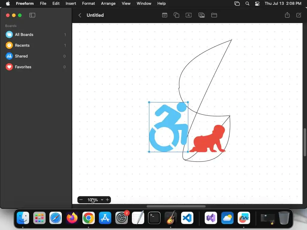Open Visual Studio Code from the Dock

[x=187, y=218]
